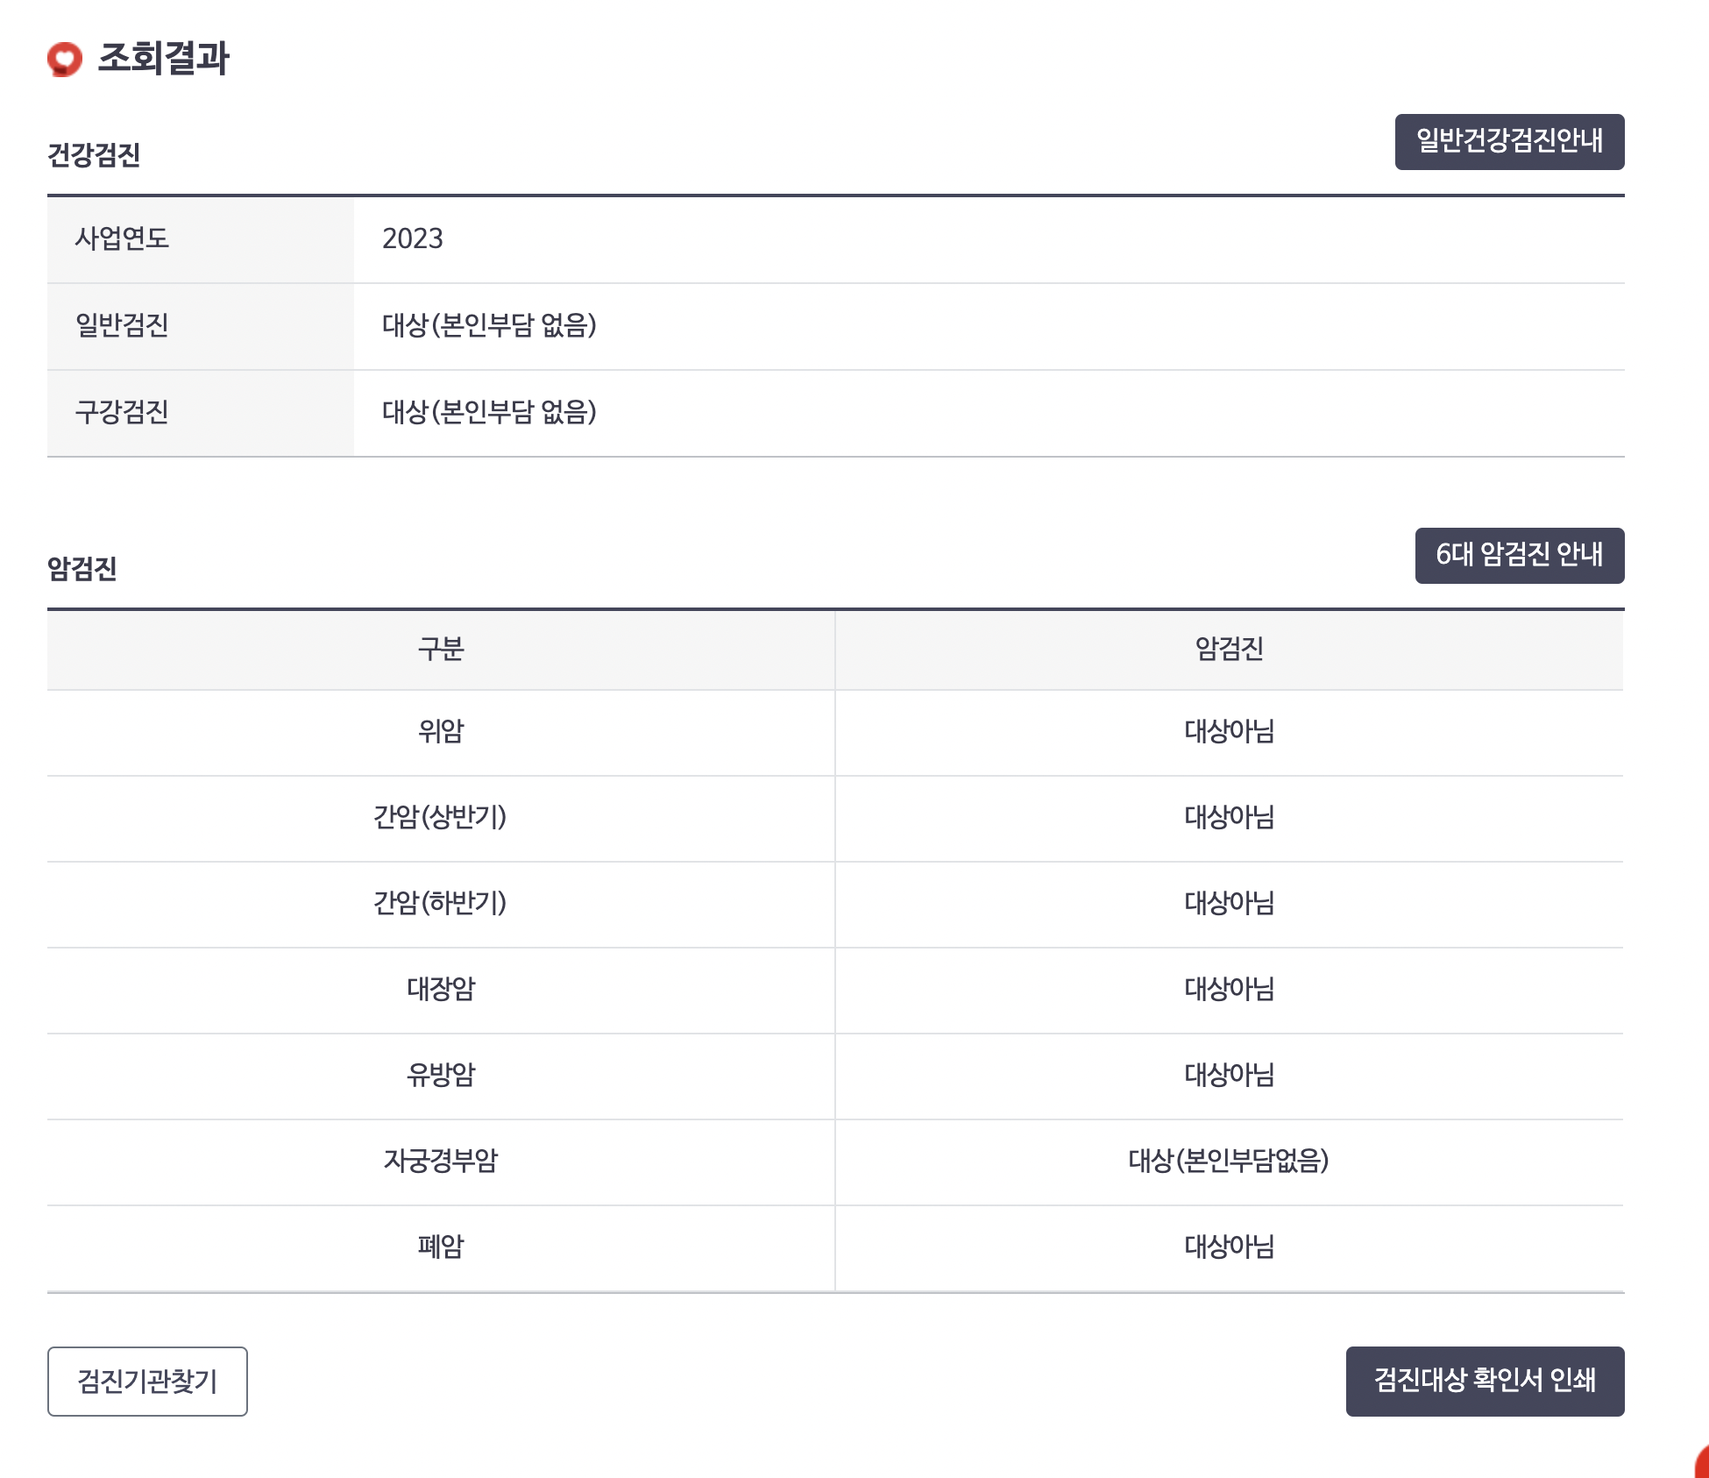Open the 6대 암검진 안내 guide
This screenshot has width=1709, height=1478.
tap(1521, 555)
